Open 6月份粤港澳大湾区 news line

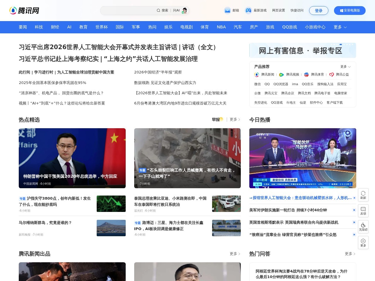pyautogui.click(x=180, y=103)
